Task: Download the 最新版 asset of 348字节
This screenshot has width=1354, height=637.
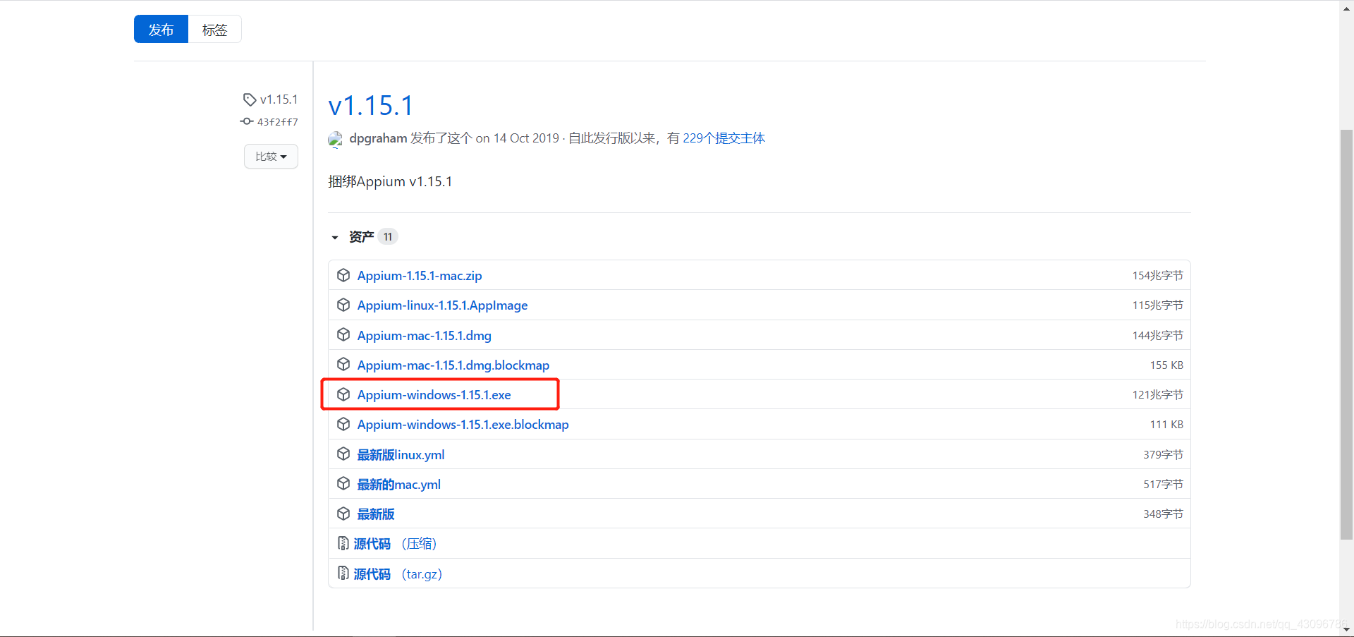Action: click(375, 514)
